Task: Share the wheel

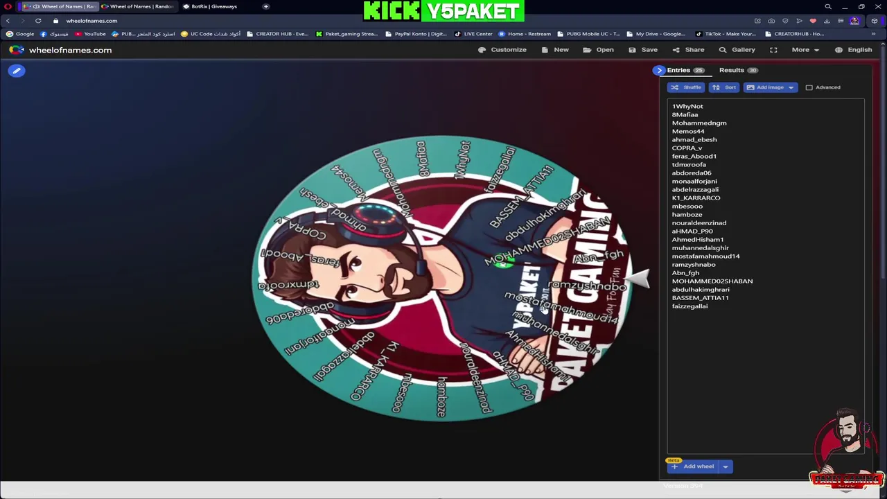Action: tap(688, 50)
